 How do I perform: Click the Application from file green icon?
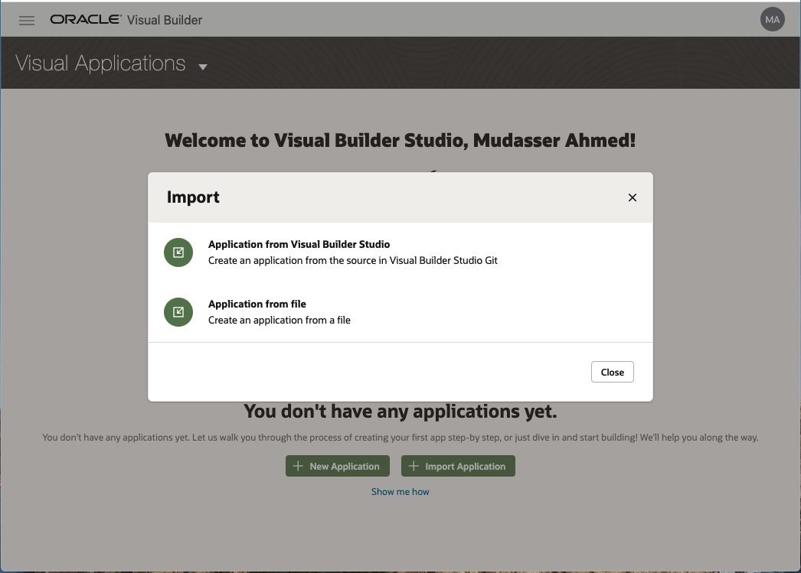pyautogui.click(x=178, y=311)
